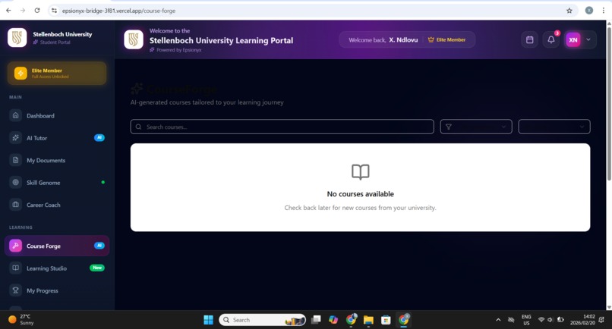The height and width of the screenshot is (329, 612).
Task: Open the rightmost empty dropdown
Action: point(554,127)
